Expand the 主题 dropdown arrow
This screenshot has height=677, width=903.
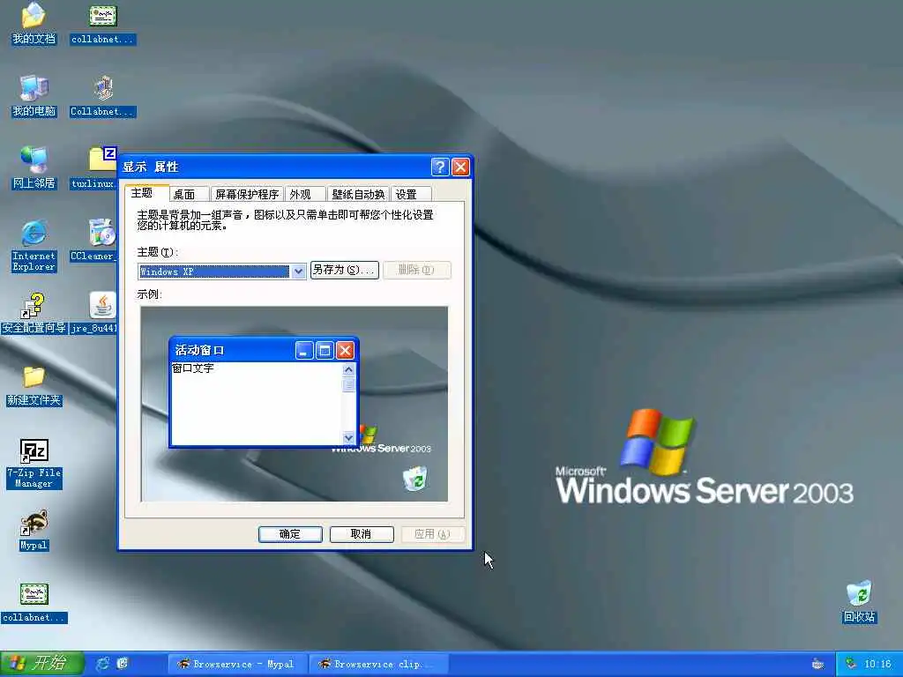click(298, 272)
